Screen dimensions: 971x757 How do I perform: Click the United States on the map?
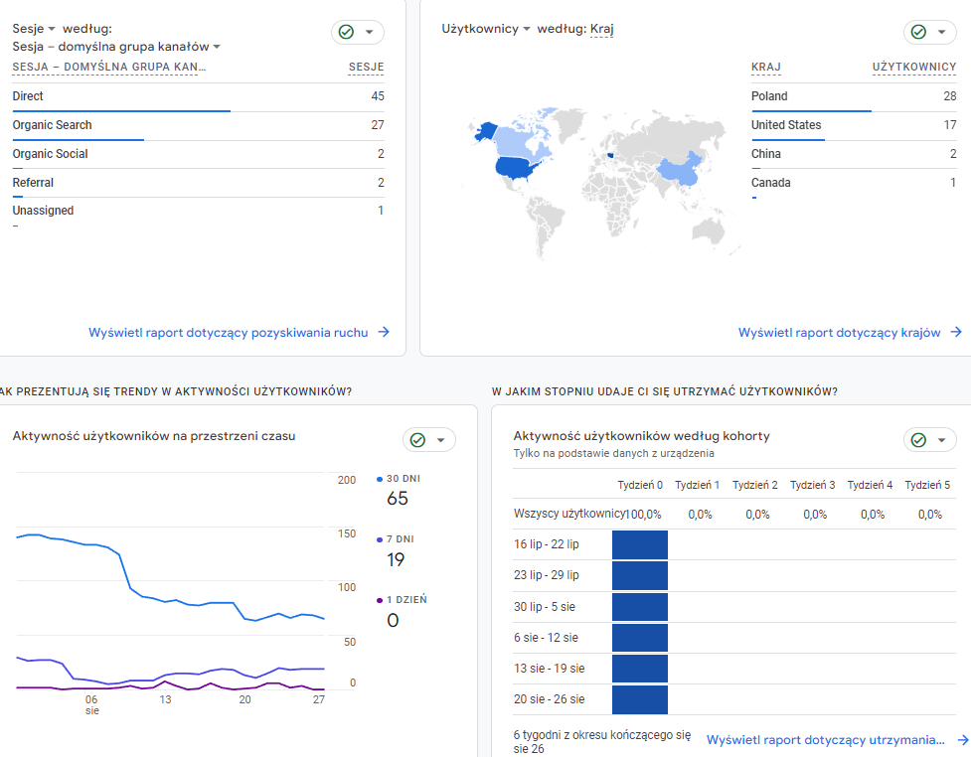517,167
